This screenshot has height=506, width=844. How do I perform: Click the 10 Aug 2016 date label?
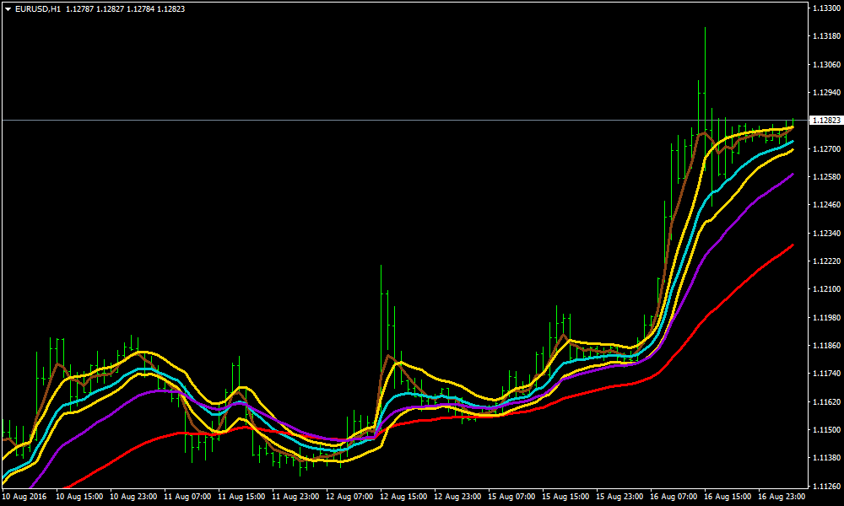click(x=25, y=497)
